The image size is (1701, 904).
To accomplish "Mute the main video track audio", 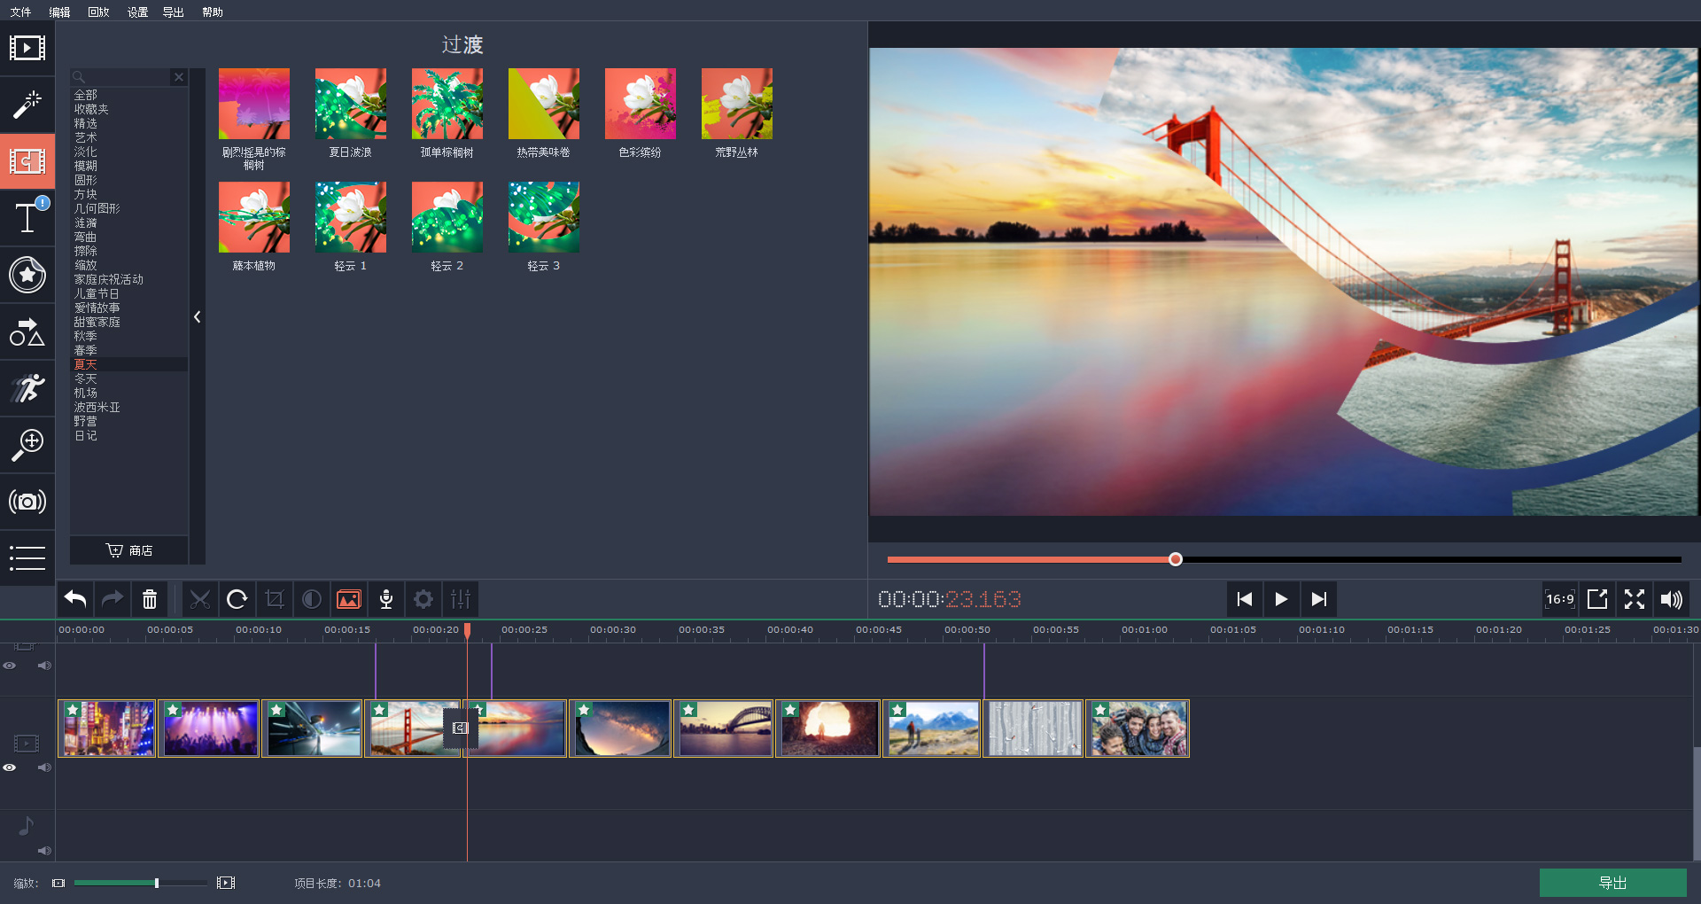I will [44, 768].
